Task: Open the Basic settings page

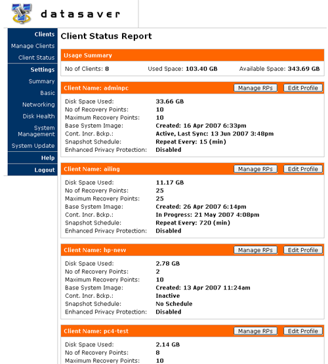Action: pos(47,93)
